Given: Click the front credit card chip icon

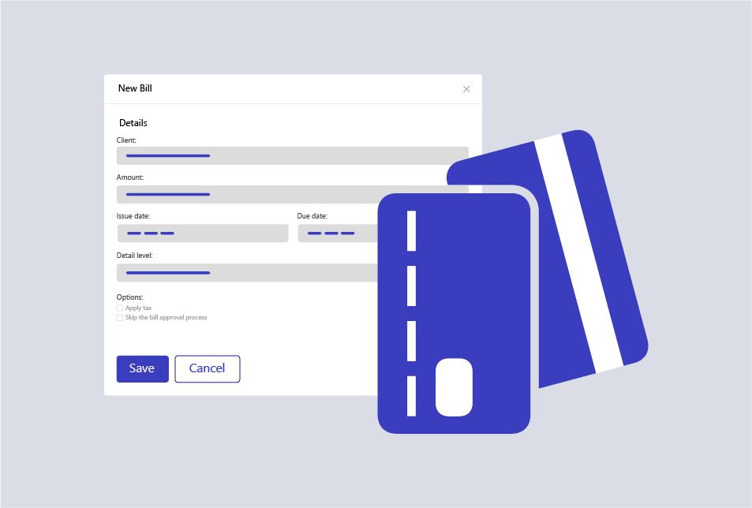Looking at the screenshot, I should point(454,387).
